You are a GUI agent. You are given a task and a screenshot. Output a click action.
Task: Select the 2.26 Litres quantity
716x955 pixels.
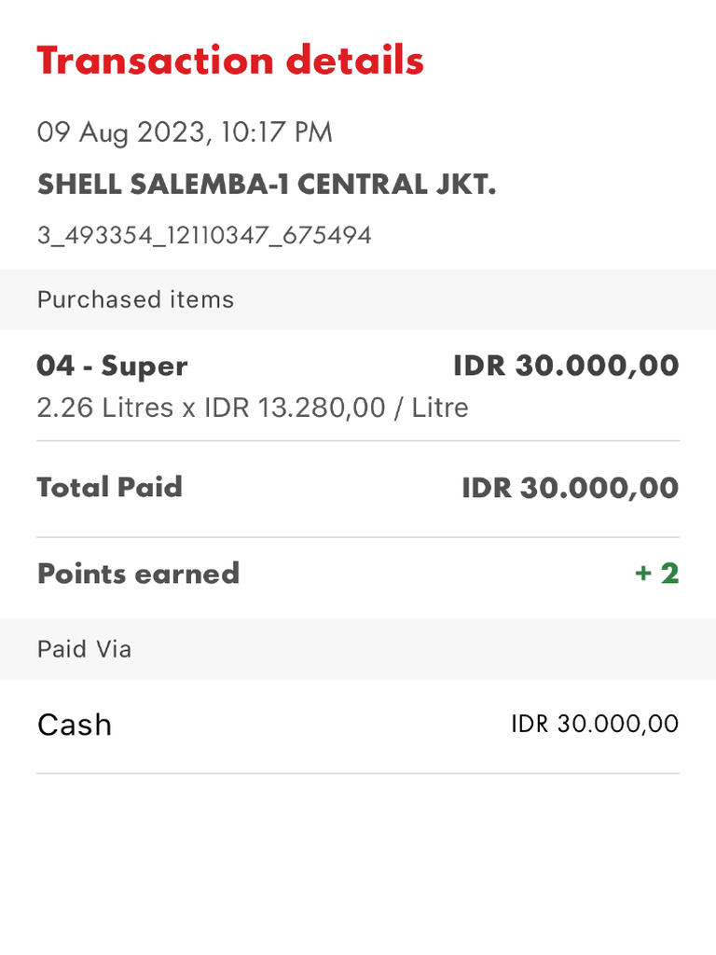tap(104, 408)
